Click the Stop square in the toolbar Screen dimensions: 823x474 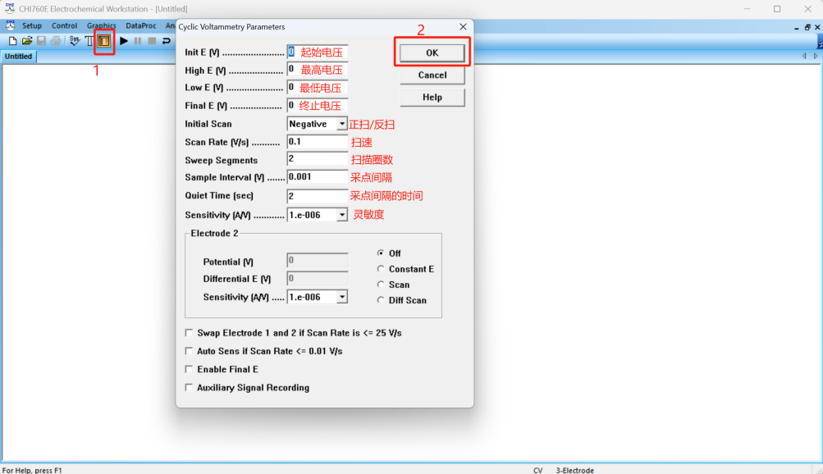[152, 41]
